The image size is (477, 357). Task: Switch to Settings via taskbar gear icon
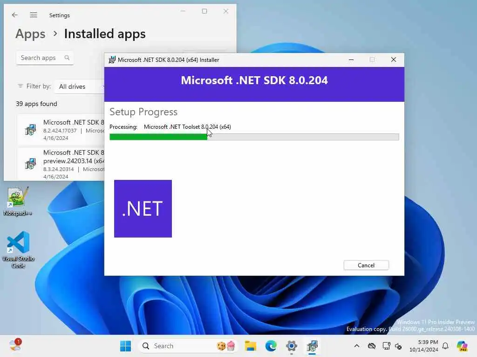point(291,346)
